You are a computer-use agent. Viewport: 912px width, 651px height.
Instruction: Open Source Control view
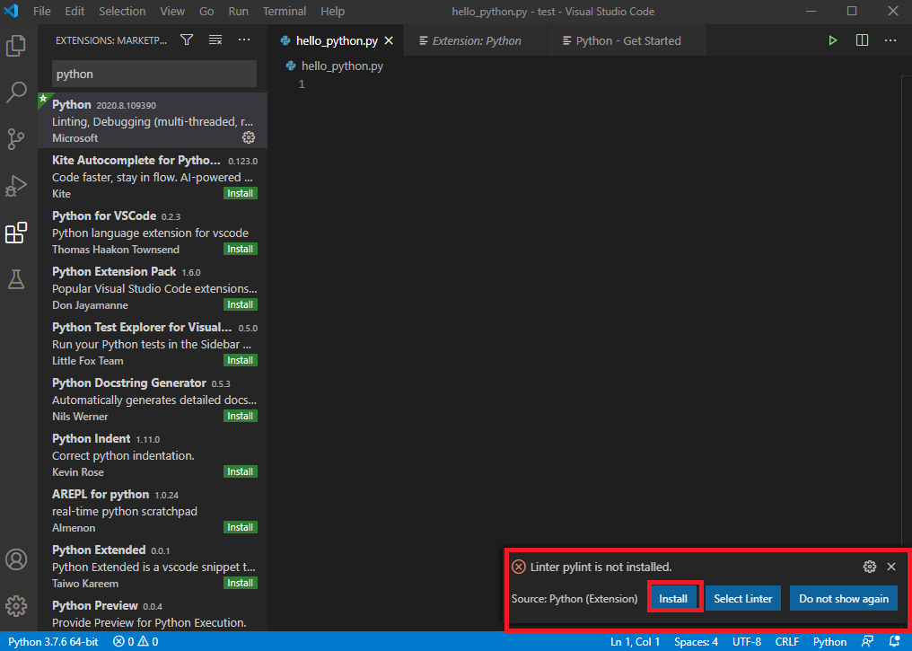click(16, 139)
